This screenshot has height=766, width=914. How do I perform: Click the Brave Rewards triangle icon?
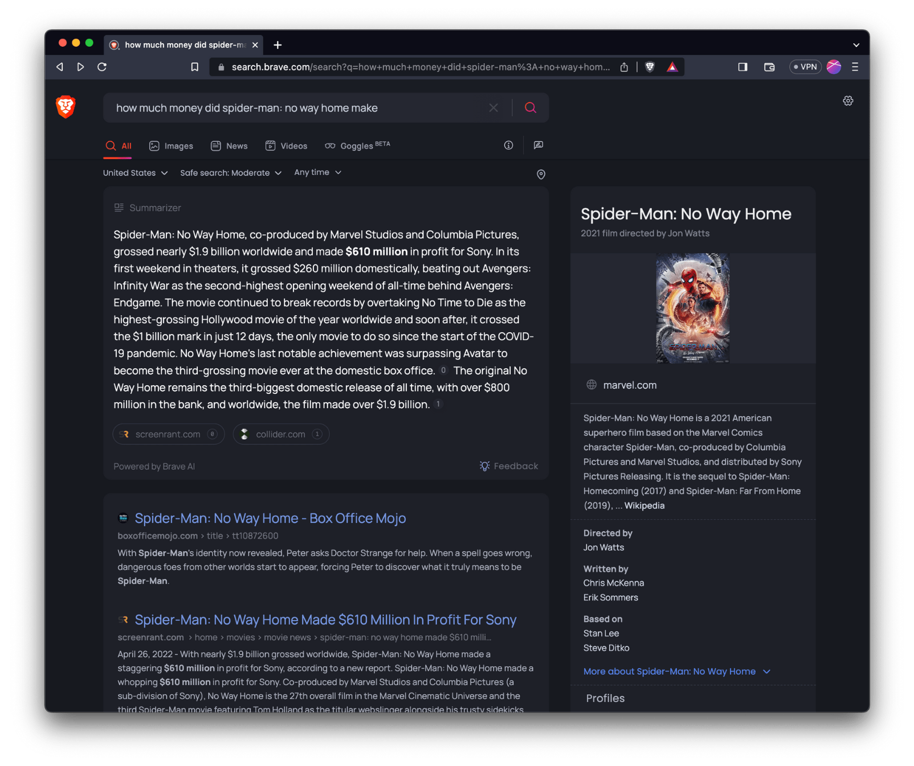[x=672, y=67]
